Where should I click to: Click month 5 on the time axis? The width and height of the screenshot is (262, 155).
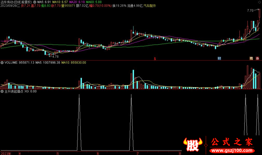[58, 153]
